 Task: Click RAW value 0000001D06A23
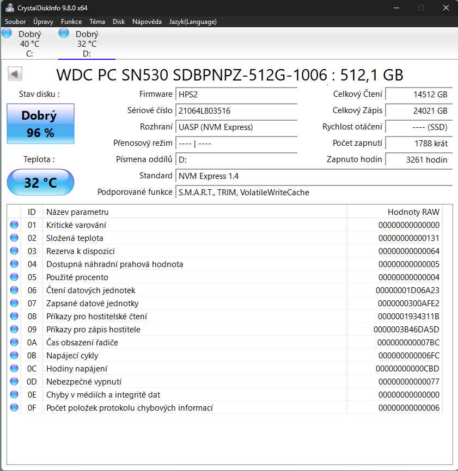[407, 290]
